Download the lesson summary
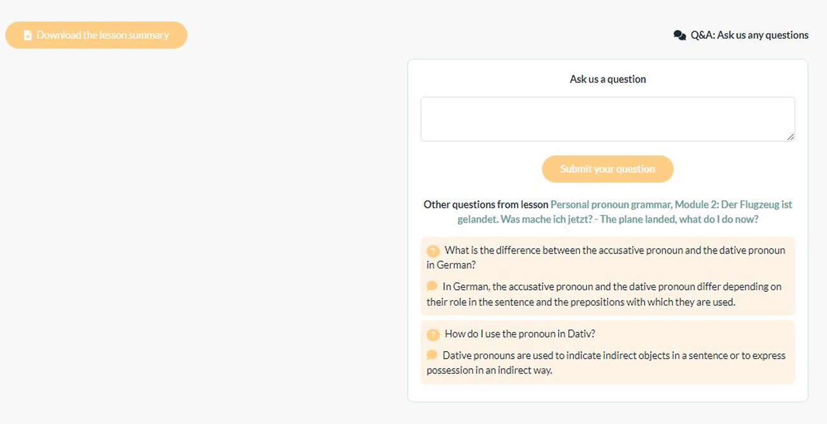Viewport: 827px width, 424px height. pyautogui.click(x=95, y=35)
